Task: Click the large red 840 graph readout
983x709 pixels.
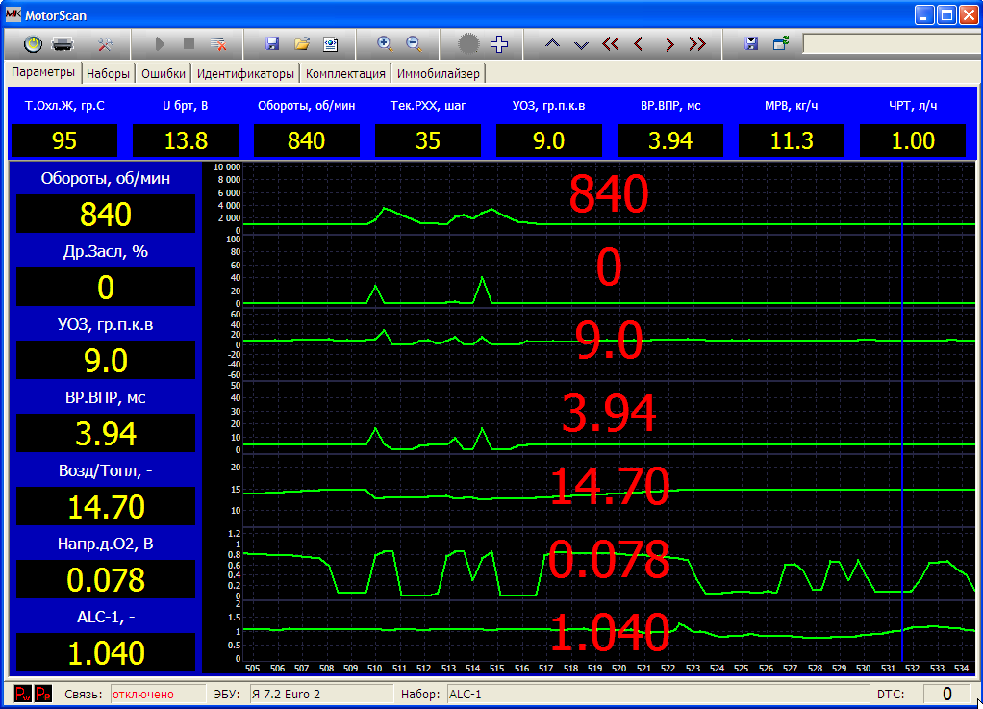Action: click(x=609, y=193)
